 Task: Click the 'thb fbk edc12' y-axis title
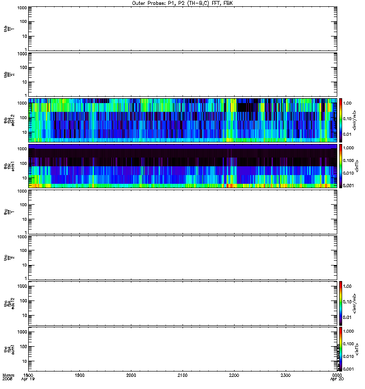[x=9, y=120]
